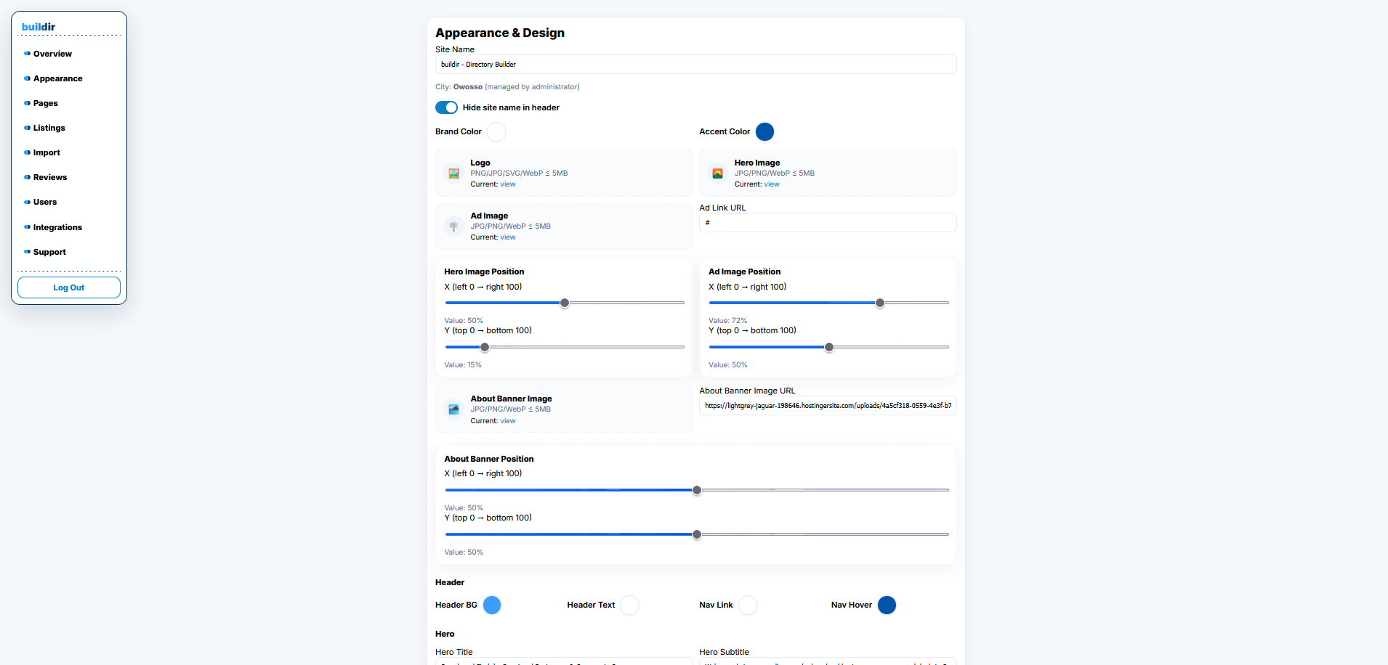
Task: Click the Hero Image upload thumbnail icon
Action: click(717, 174)
